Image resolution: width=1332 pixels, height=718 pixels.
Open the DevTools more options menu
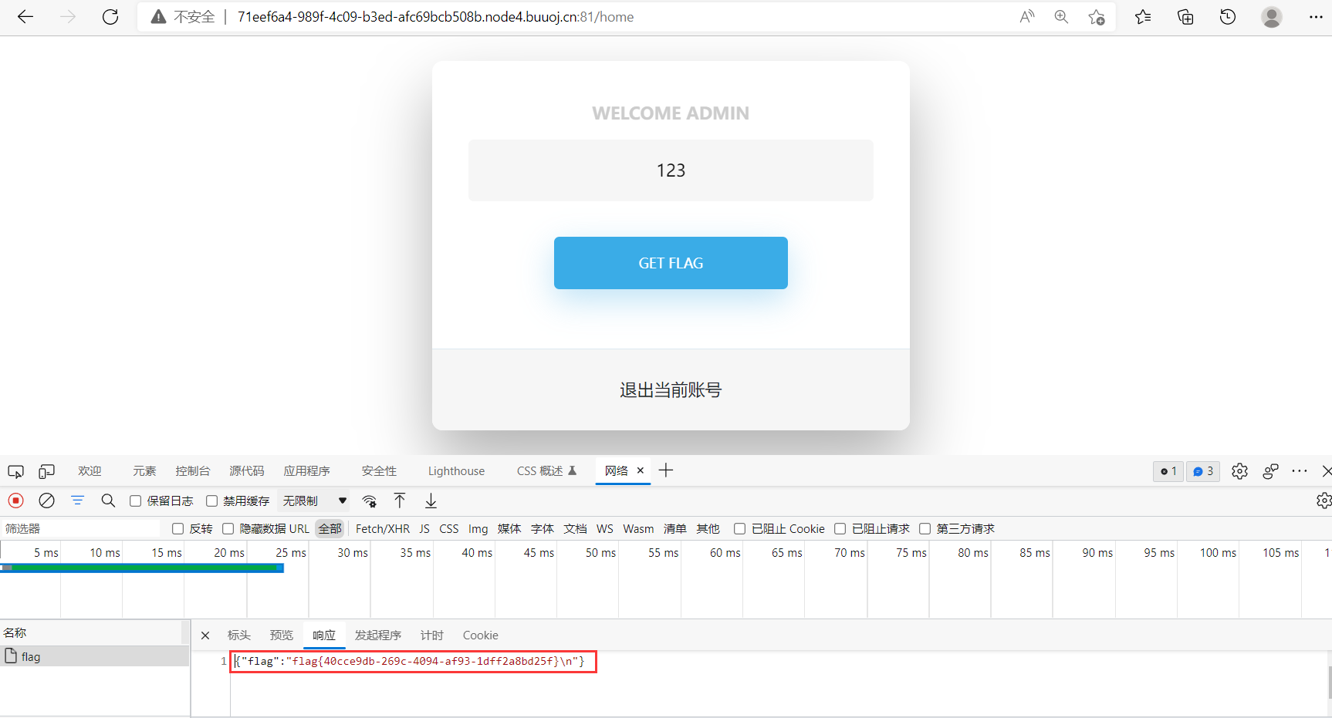(1300, 471)
